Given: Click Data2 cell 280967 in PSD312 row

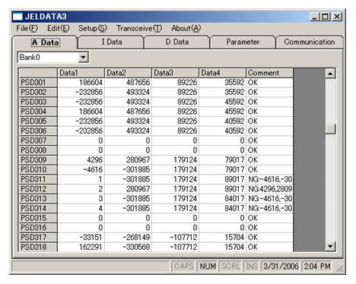Looking at the screenshot, I should click(129, 189).
